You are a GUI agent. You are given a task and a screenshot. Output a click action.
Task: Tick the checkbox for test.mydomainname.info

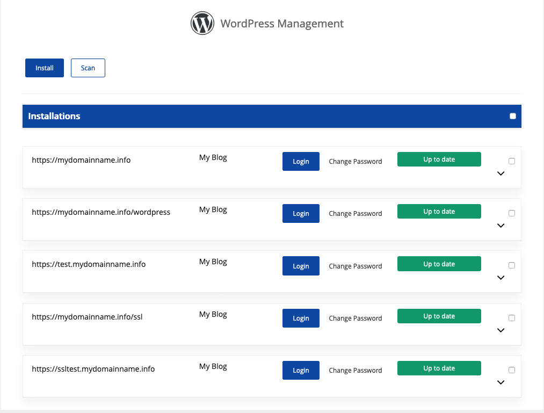[x=511, y=265]
